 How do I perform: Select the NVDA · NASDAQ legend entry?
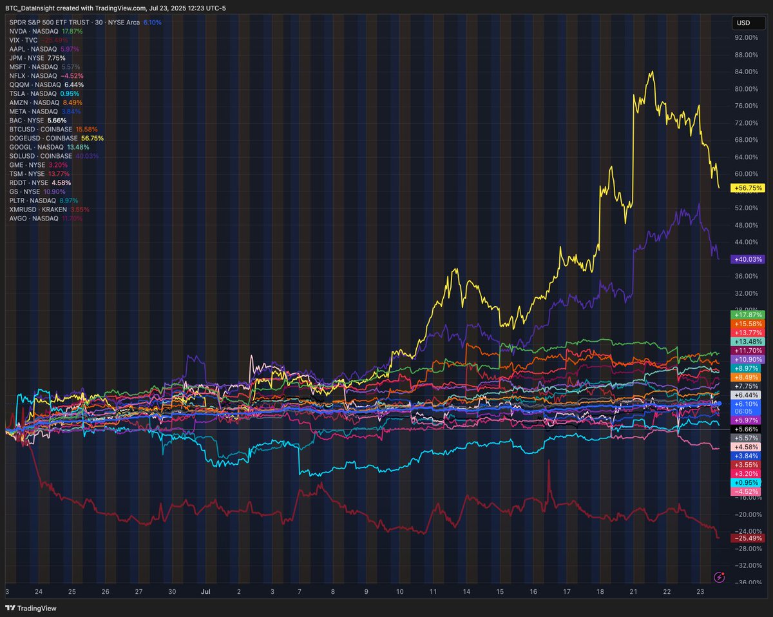click(46, 31)
